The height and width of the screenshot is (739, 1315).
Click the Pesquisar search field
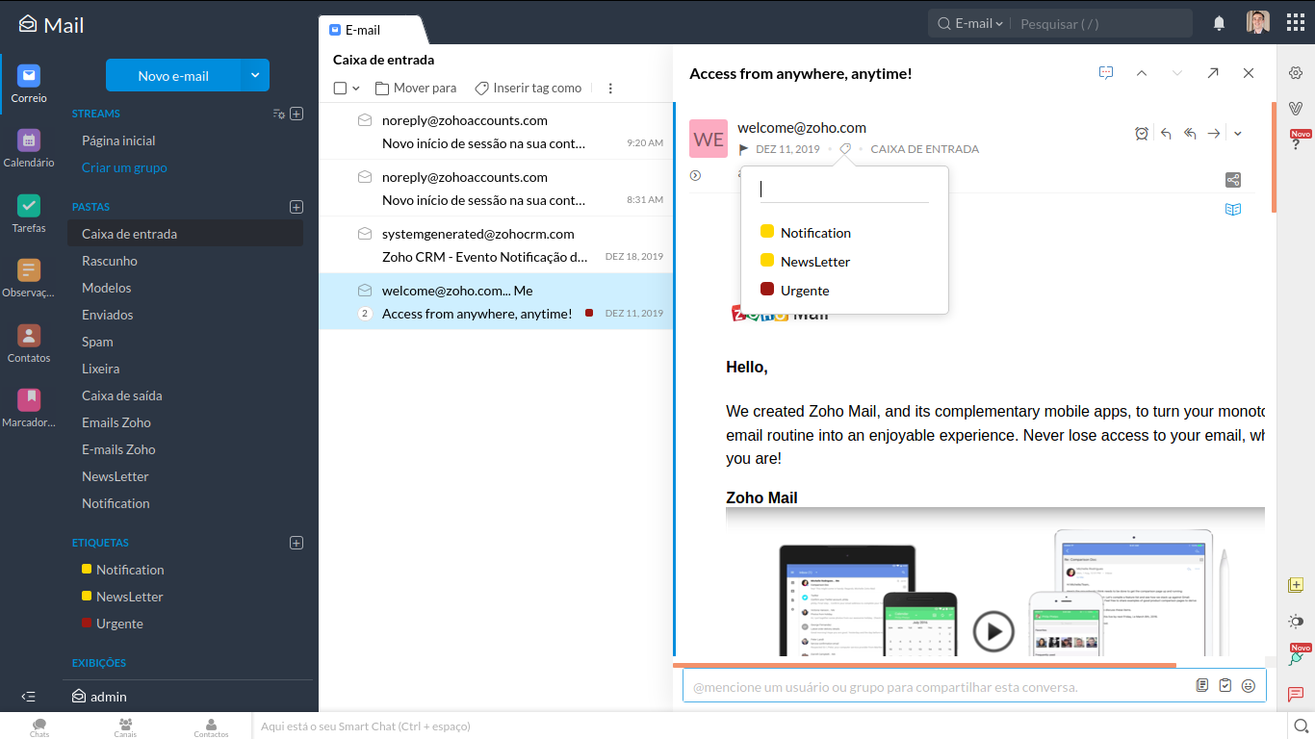[x=1101, y=23]
